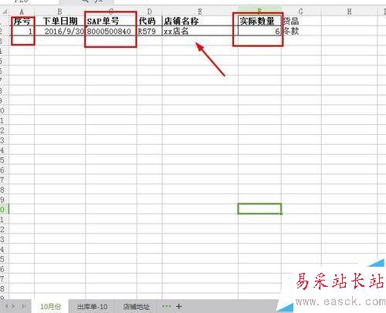Screen dimensions: 386x313
Task: Click the 序号 header cell
Action: (22, 21)
